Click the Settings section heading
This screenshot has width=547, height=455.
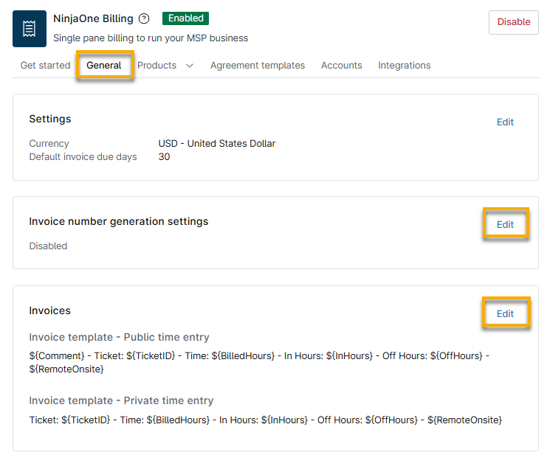[x=50, y=119]
